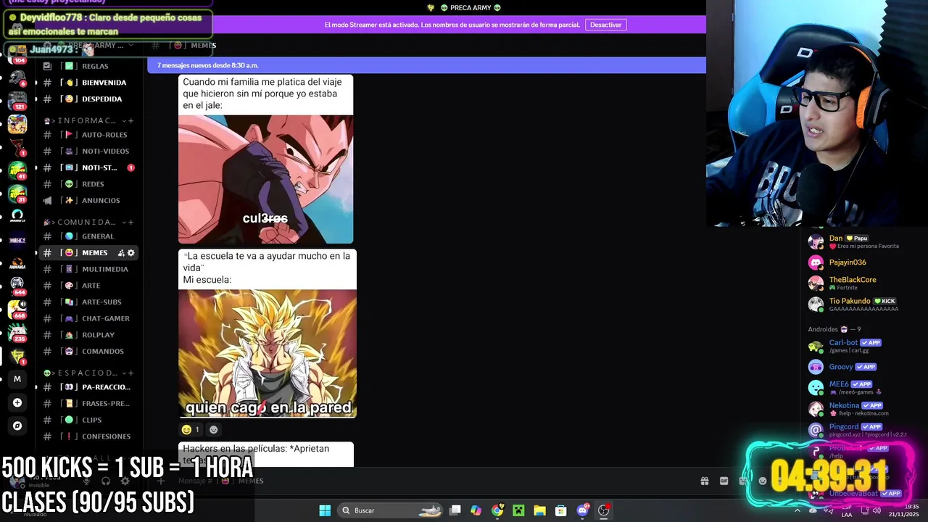This screenshot has height=522, width=928.
Task: Open the DESPEDIDA channel
Action: tap(87, 99)
